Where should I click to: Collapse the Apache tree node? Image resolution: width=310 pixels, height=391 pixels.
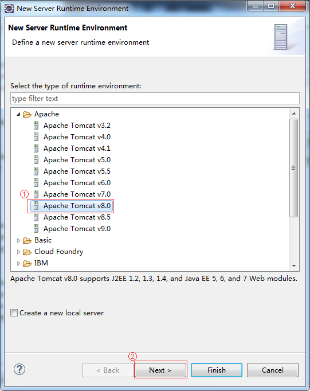point(18,114)
